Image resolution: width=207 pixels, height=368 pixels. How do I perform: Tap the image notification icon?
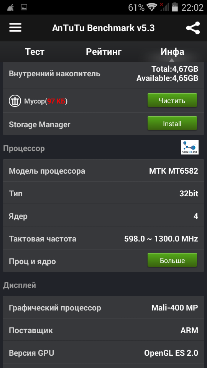pyautogui.click(x=24, y=8)
